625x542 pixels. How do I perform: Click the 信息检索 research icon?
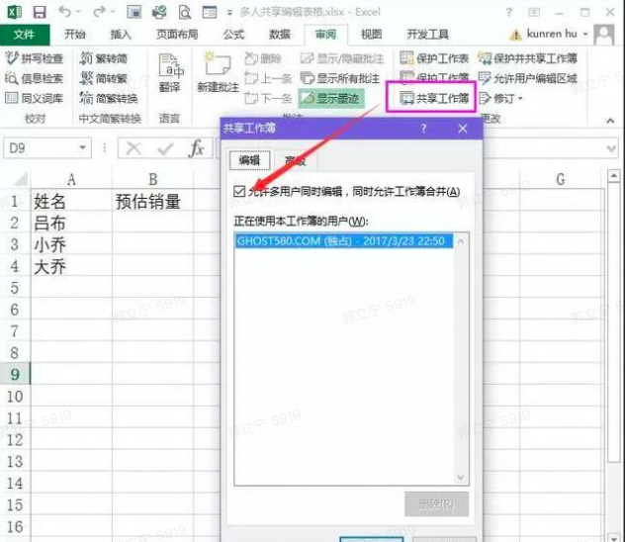(x=12, y=78)
